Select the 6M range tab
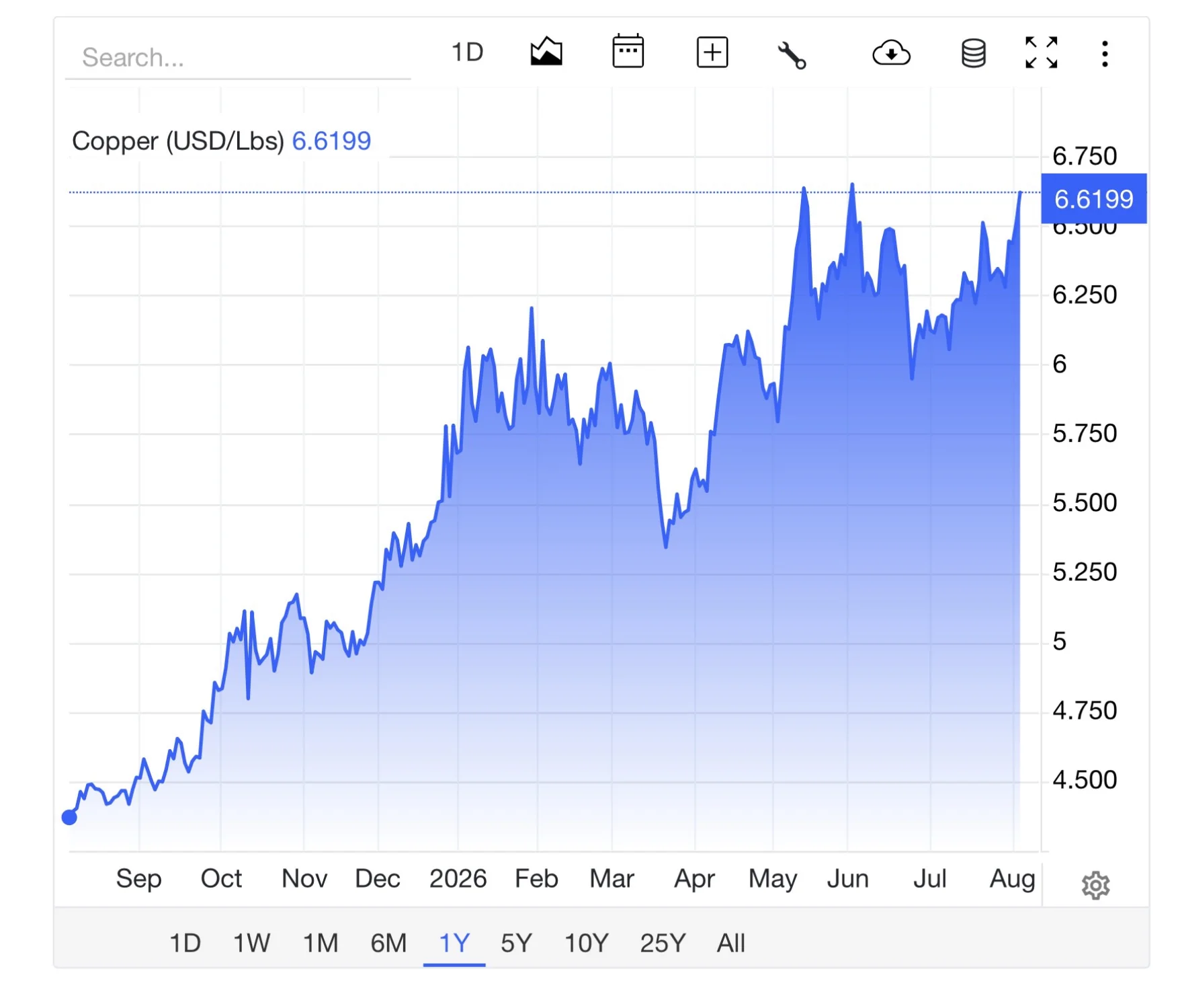This screenshot has height=1000, width=1180. (388, 943)
